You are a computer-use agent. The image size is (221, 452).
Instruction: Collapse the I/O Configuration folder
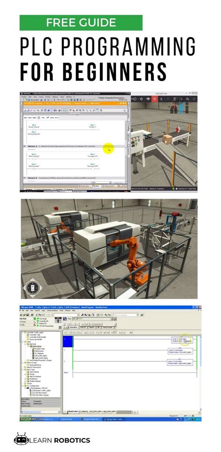click(22, 386)
